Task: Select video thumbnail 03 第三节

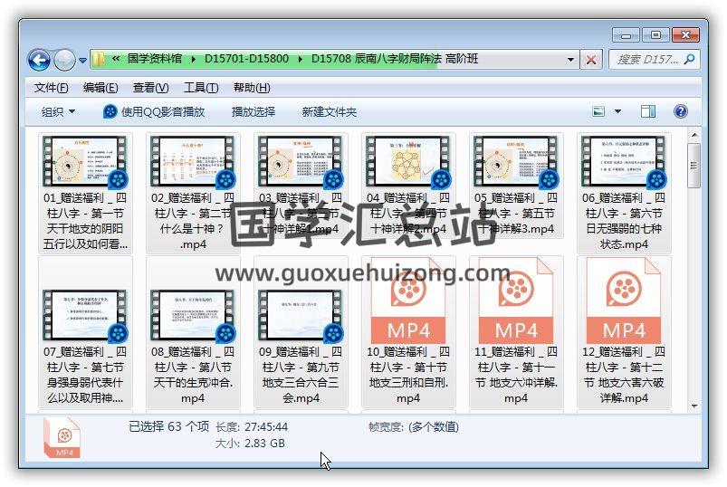Action: pos(301,162)
